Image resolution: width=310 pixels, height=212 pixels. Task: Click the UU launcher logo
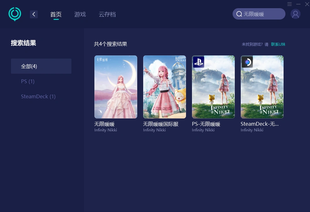click(14, 14)
